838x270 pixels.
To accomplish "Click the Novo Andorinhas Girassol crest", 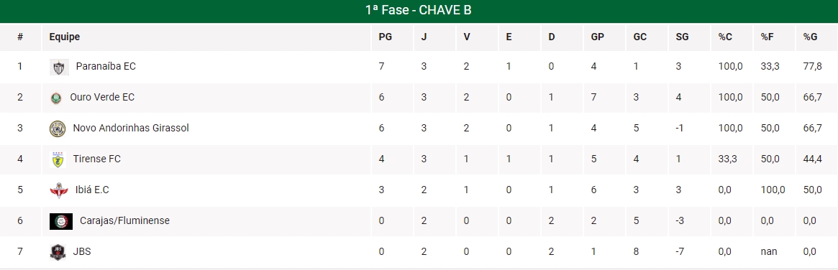I will 57,129.
